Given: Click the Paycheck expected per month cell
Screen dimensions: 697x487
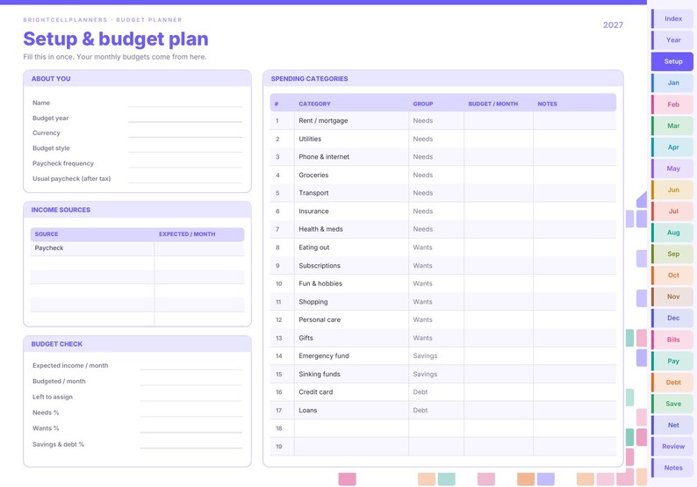Looking at the screenshot, I should (199, 248).
